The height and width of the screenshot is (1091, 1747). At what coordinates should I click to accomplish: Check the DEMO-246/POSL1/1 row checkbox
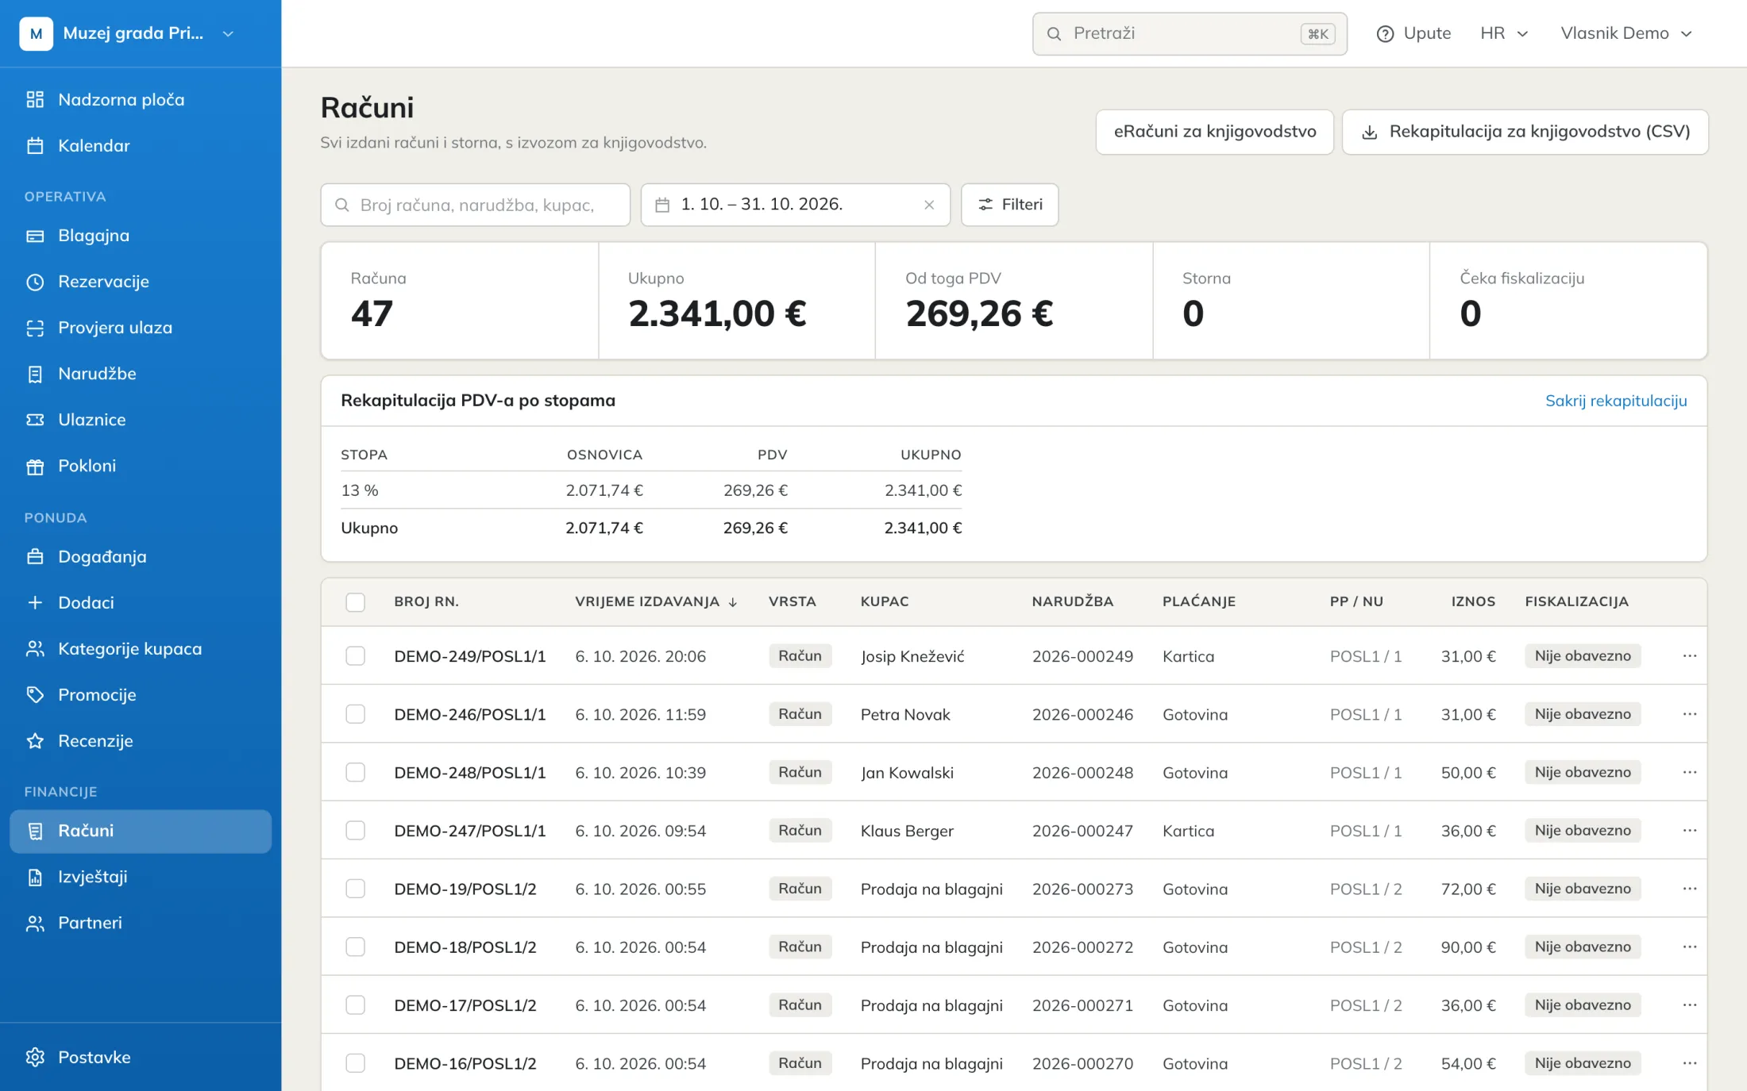coord(355,714)
